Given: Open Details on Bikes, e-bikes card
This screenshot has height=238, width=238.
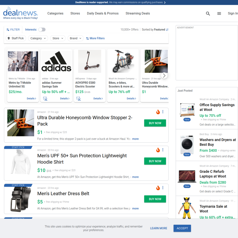Looking at the screenshot, I should coord(131,99).
